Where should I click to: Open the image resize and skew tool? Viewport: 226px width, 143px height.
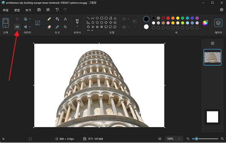tap(38, 23)
